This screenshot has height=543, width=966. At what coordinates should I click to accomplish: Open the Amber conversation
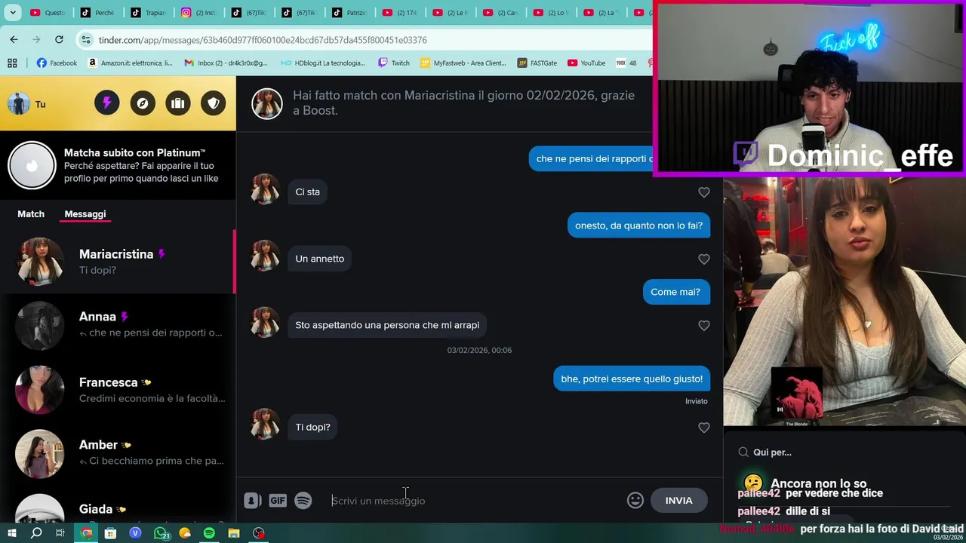click(x=118, y=452)
